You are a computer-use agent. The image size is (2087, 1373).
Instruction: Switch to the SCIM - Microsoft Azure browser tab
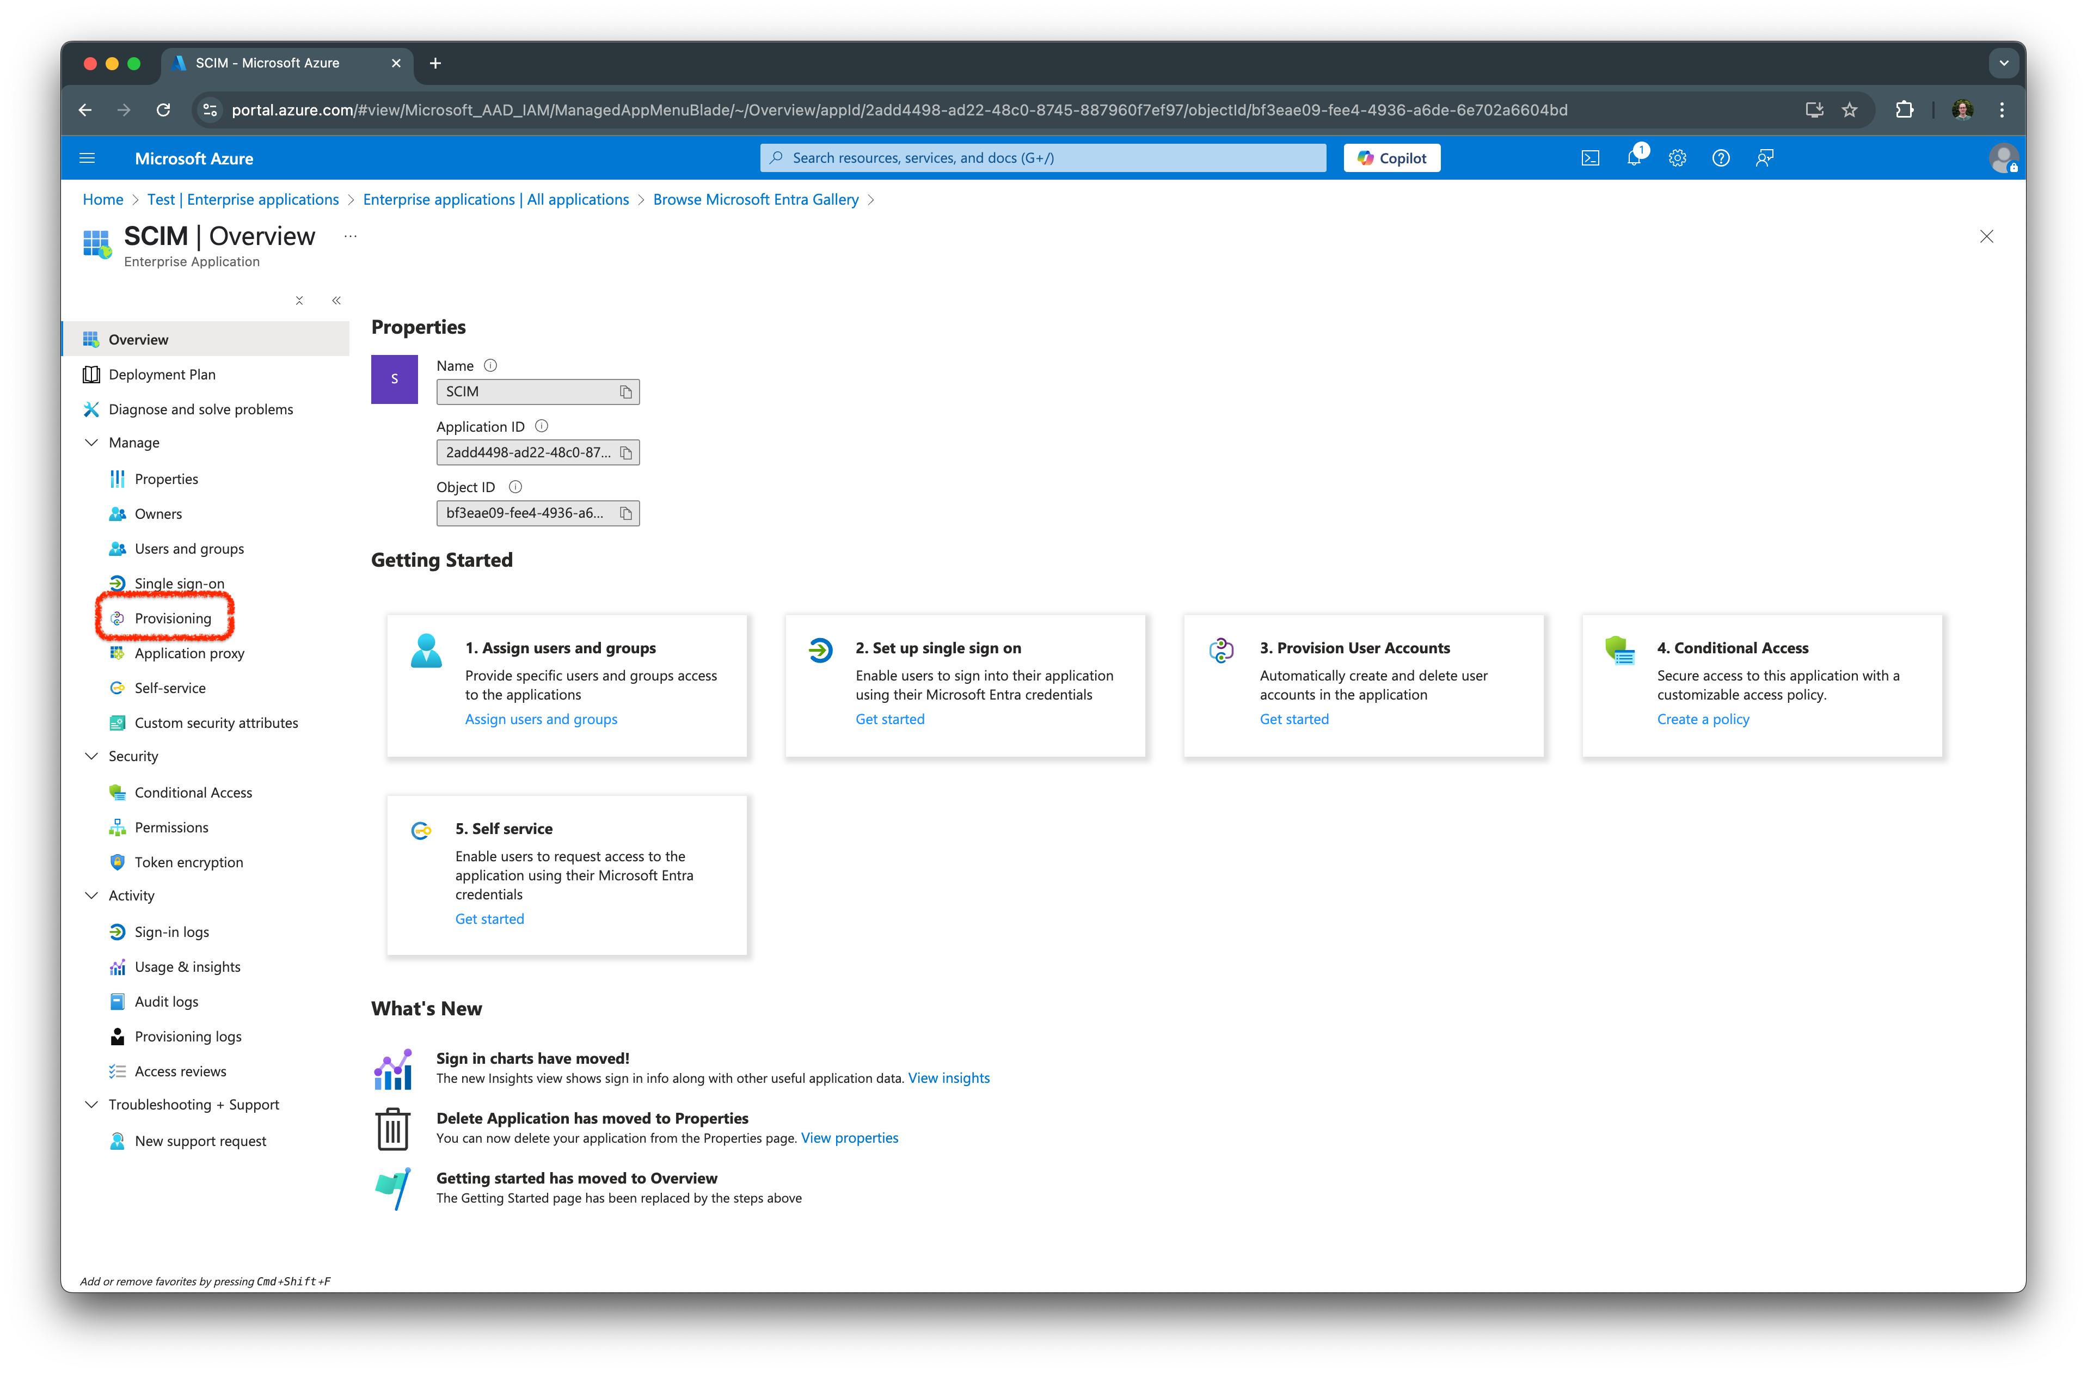(x=267, y=62)
